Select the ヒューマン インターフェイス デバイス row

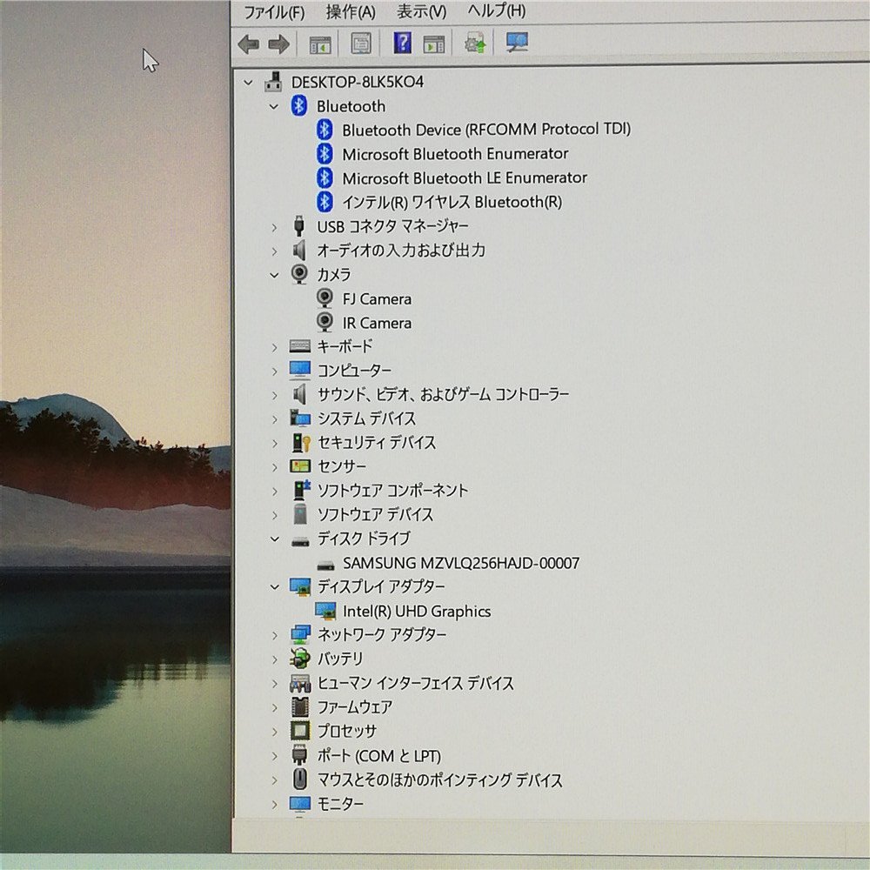click(415, 684)
